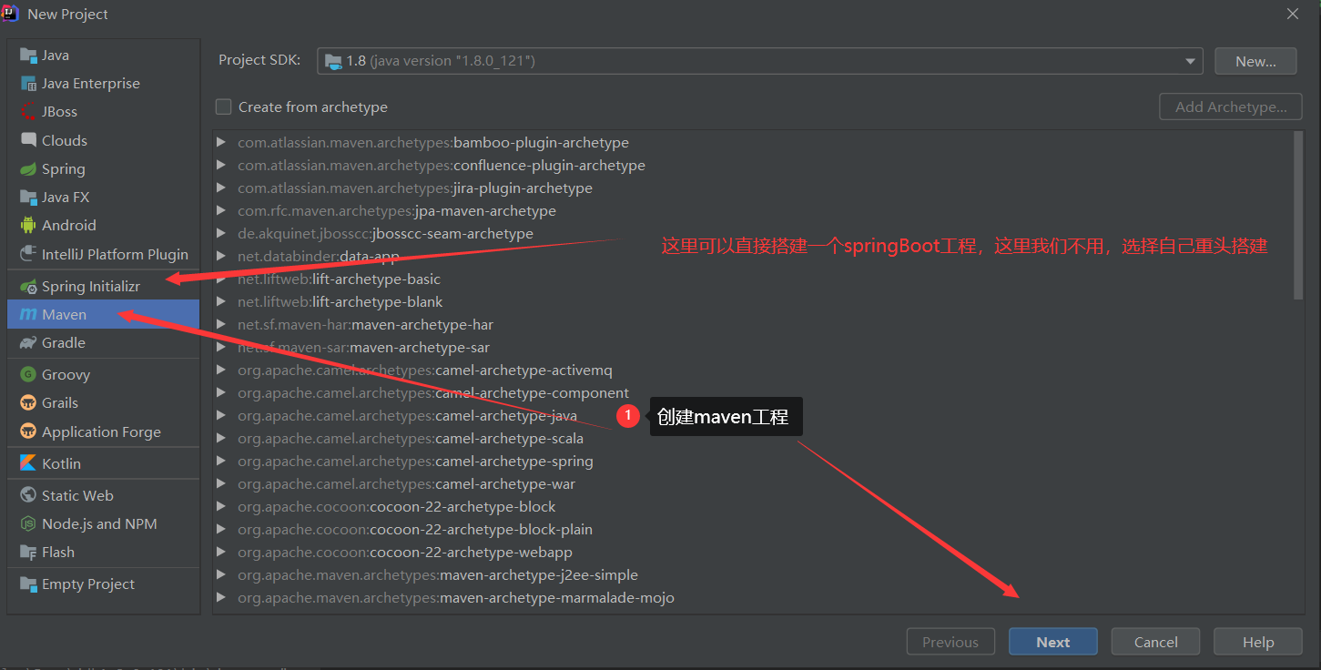Screen dimensions: 1321x670
Task: Select the Java project type icon
Action: coord(28,56)
